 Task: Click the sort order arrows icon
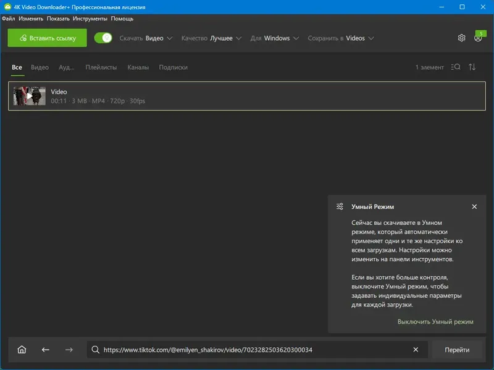(472, 67)
